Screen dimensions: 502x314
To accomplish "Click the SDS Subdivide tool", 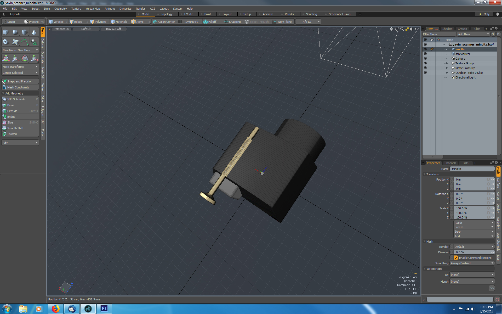I will click(x=20, y=99).
